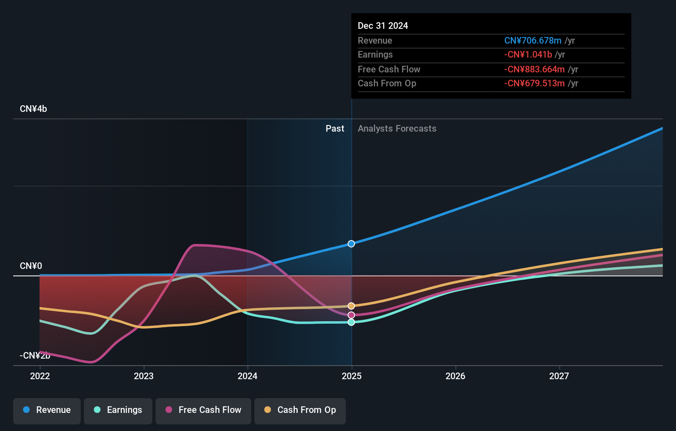Click the pink Free Cash Flow data point at 2025
This screenshot has height=431, width=676.
pos(351,315)
